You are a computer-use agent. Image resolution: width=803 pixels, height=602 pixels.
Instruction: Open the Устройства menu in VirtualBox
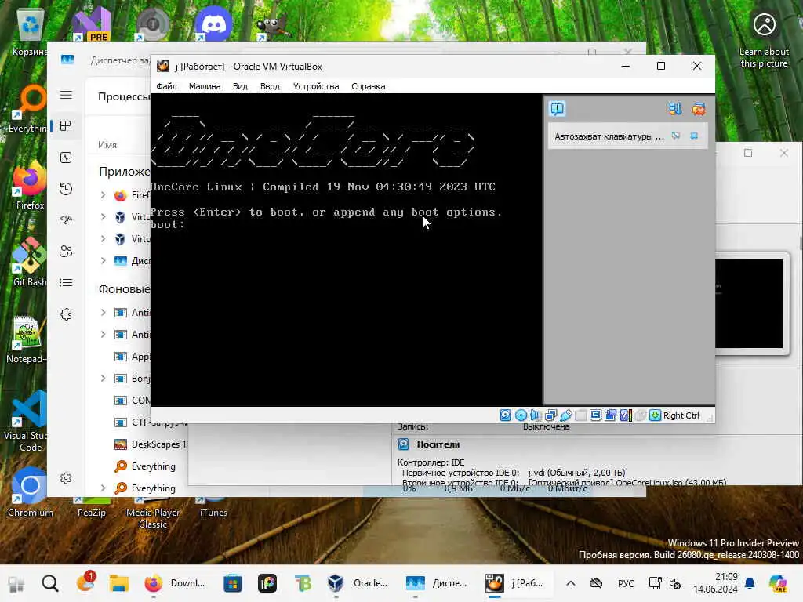(315, 86)
